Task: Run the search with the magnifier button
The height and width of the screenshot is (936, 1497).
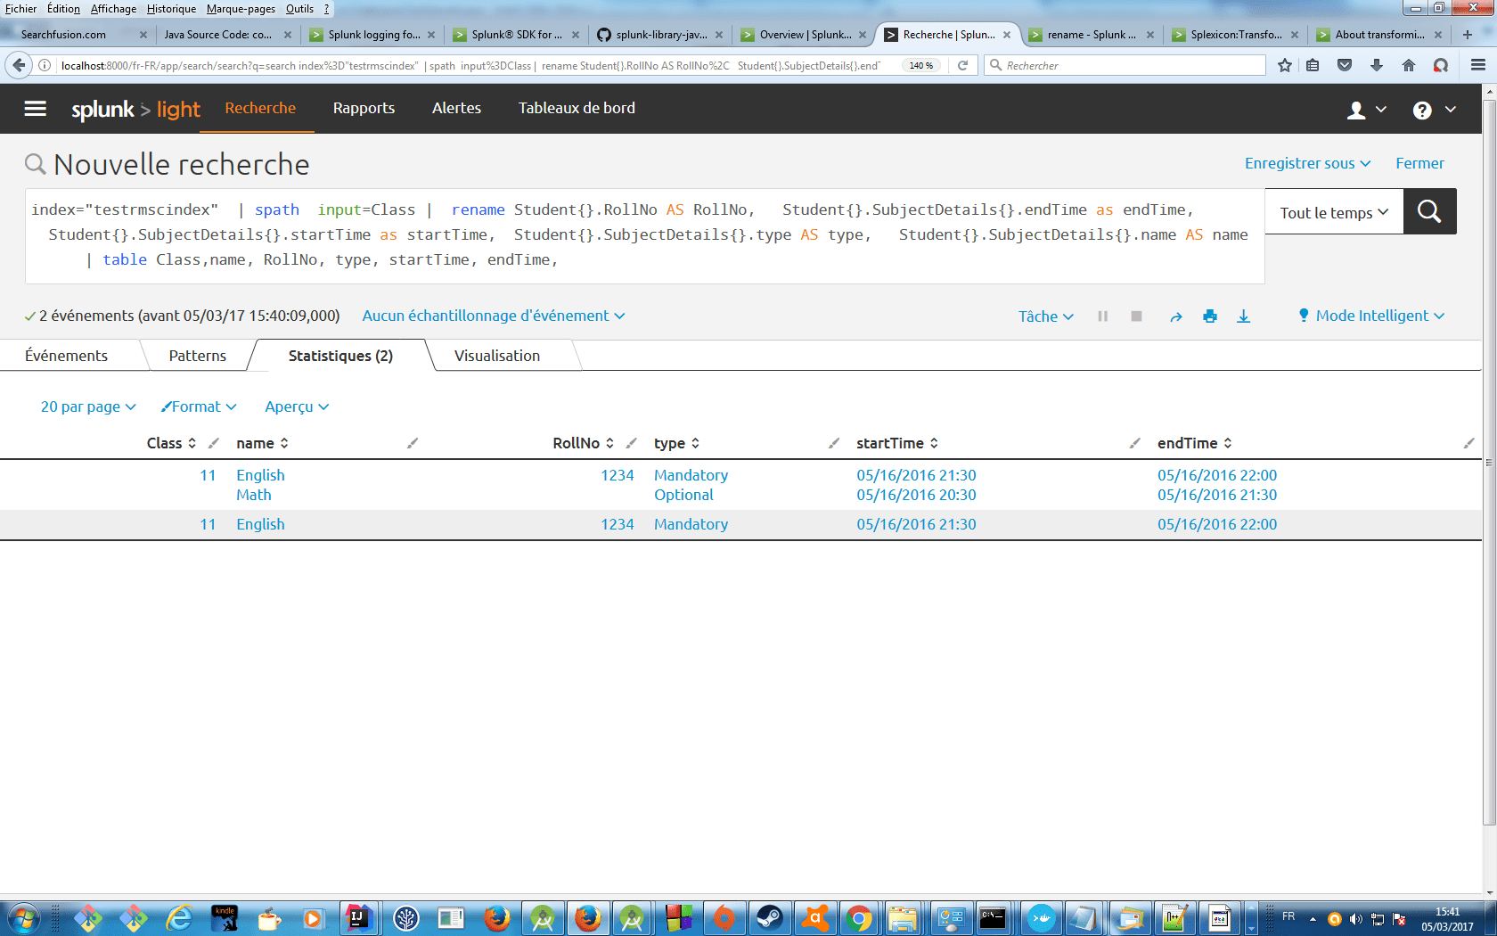Action: coord(1429,211)
